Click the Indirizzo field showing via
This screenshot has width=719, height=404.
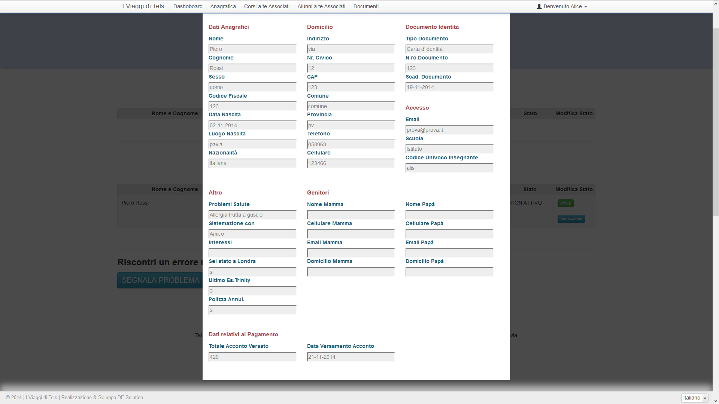point(351,49)
